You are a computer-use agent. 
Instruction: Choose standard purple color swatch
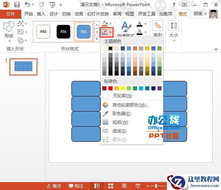coord(159,88)
